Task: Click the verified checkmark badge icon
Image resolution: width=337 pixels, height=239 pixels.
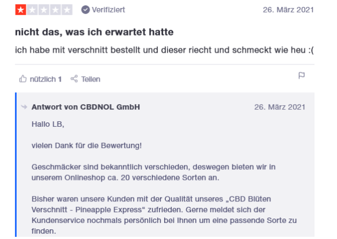Action: pyautogui.click(x=86, y=10)
